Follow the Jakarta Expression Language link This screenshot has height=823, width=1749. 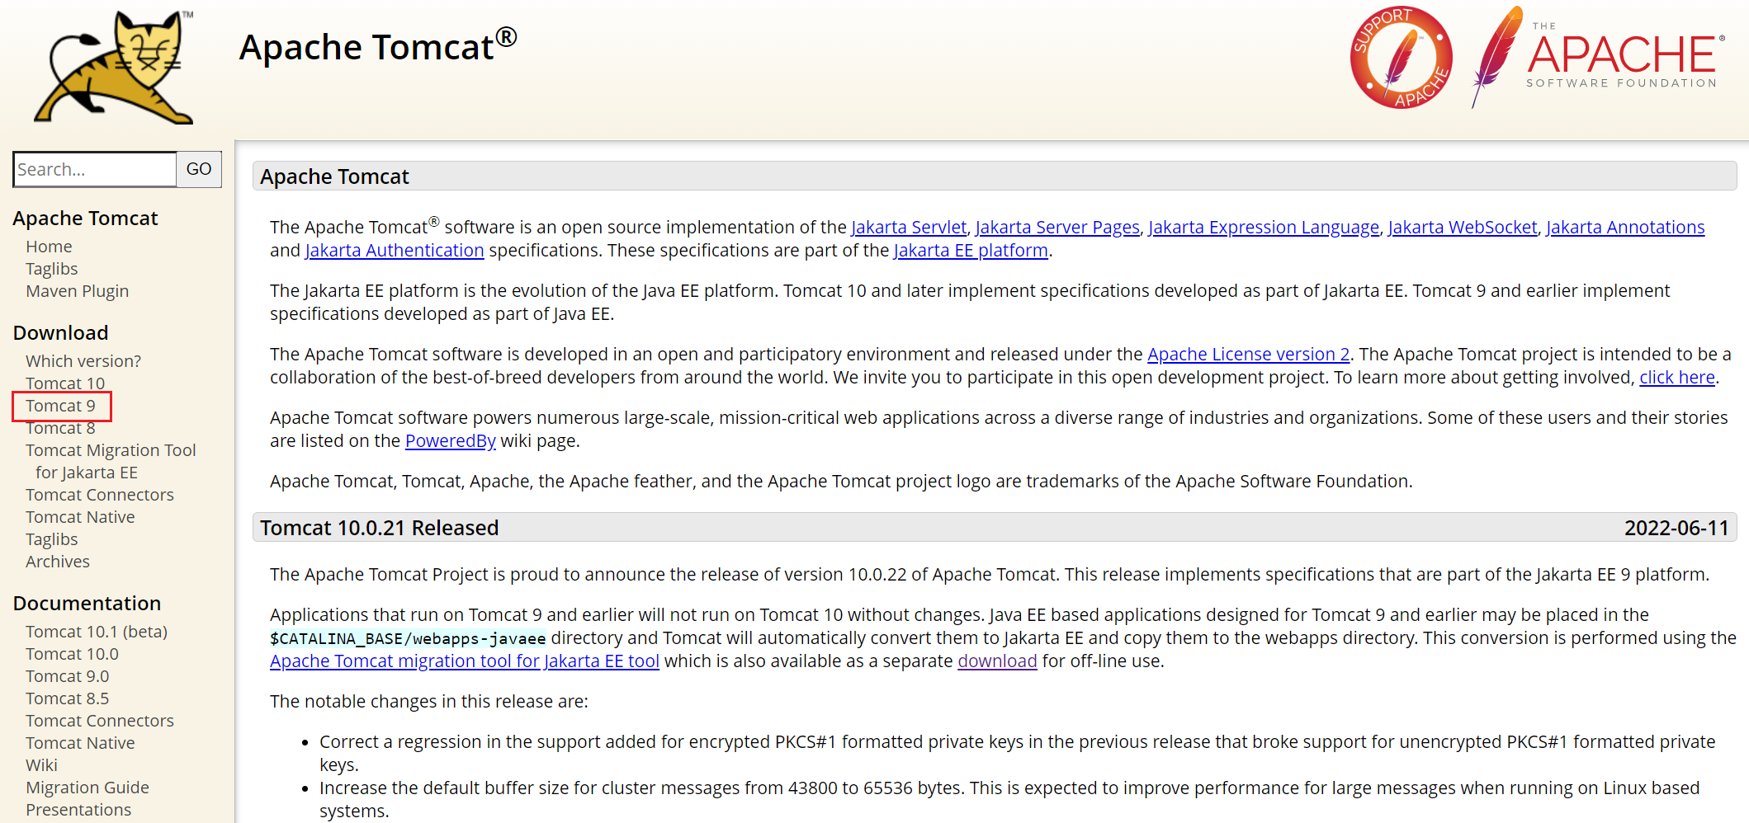coord(1264,228)
